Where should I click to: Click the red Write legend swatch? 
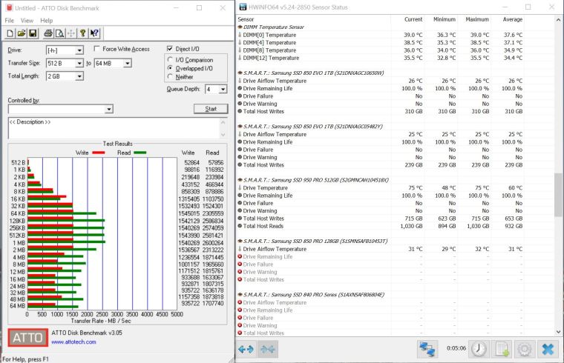(x=98, y=153)
